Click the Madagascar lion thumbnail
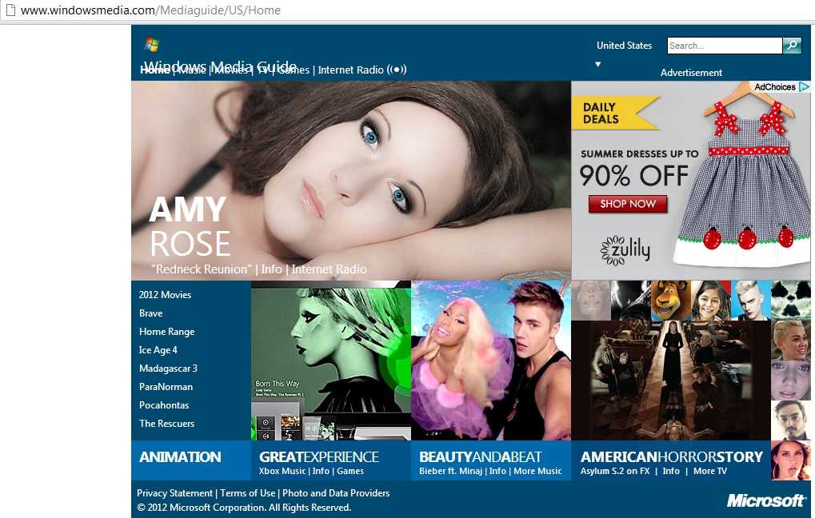 [671, 301]
